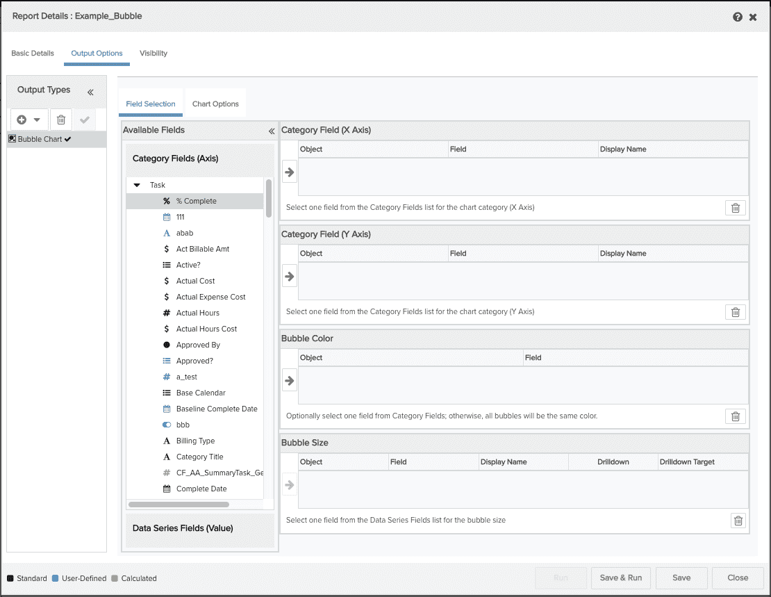Collapse the Available Fields panel

[x=272, y=131]
